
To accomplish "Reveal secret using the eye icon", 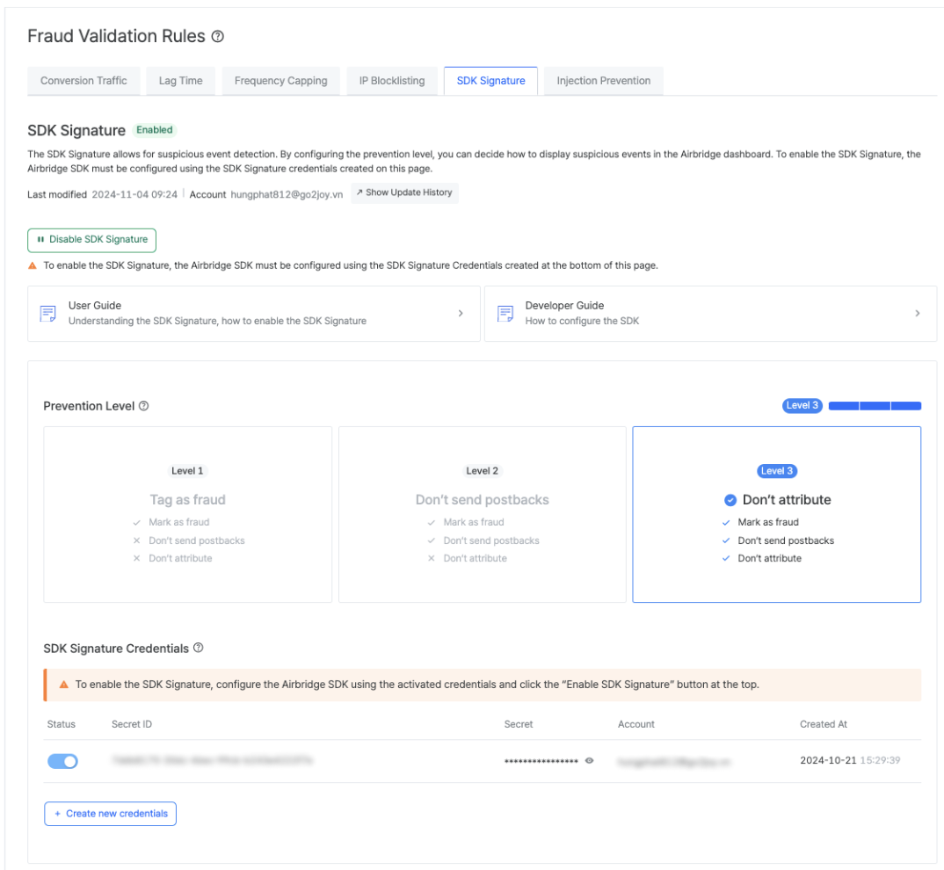I will click(589, 761).
